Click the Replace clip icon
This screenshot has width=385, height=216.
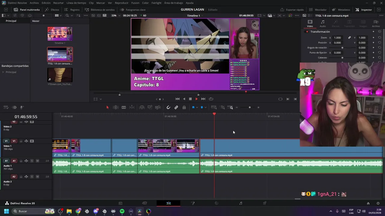point(158,107)
